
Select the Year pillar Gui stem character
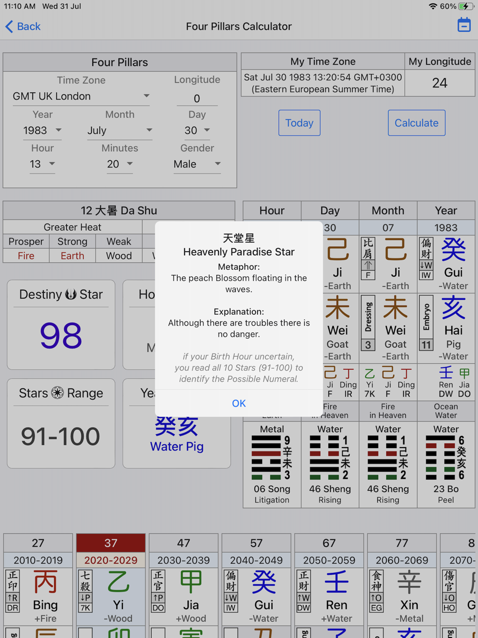click(453, 249)
